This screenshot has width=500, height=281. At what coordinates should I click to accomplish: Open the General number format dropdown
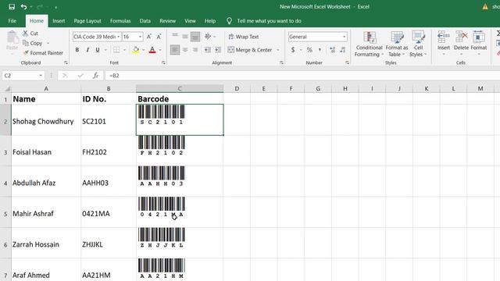pyautogui.click(x=344, y=37)
